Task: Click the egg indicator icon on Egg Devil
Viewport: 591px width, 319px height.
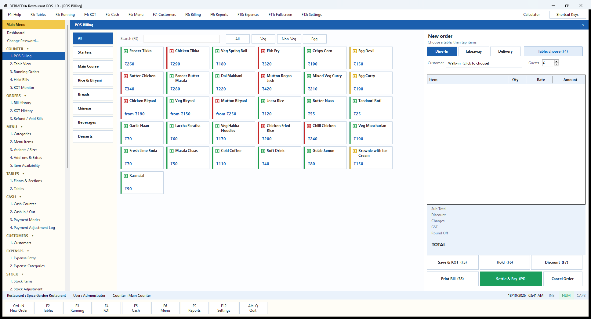Action: pos(355,51)
